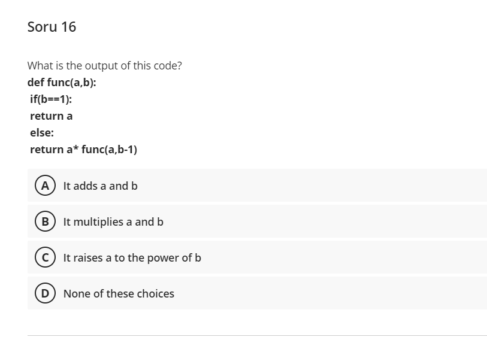The image size is (487, 346).
Task: Click the 'else:' code line
Action: point(42,133)
